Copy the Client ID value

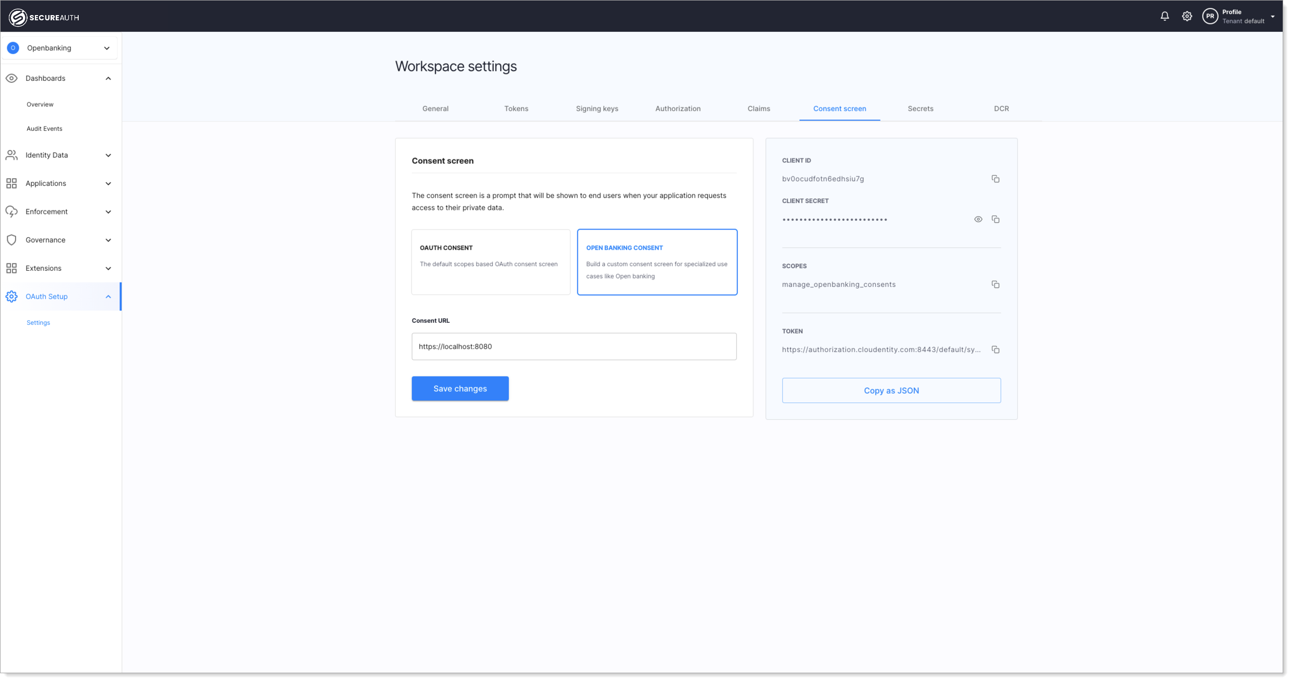tap(995, 179)
